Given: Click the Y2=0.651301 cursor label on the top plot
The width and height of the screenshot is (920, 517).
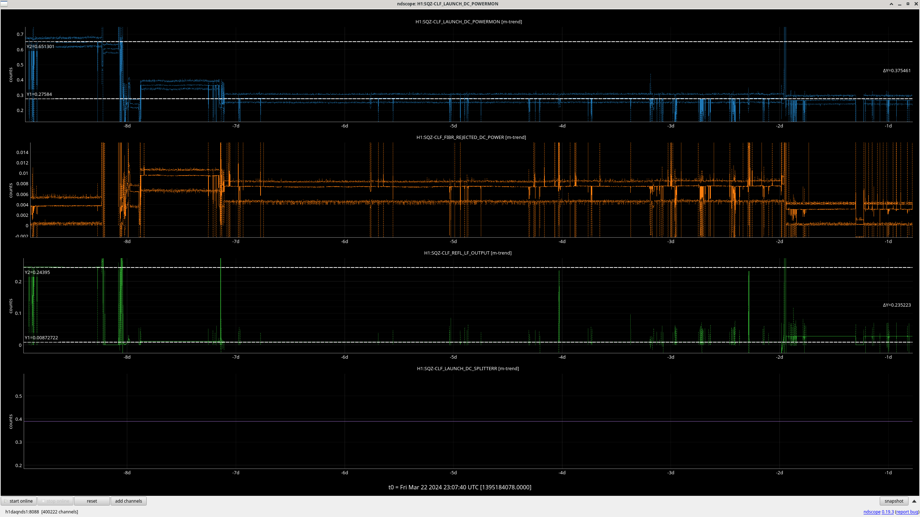Looking at the screenshot, I should (40, 46).
